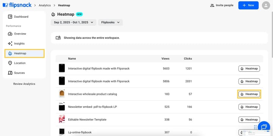The height and width of the screenshot is (136, 273).
Task: Click the Lp-online-flipbook thumbnail
Action: pos(62,132)
